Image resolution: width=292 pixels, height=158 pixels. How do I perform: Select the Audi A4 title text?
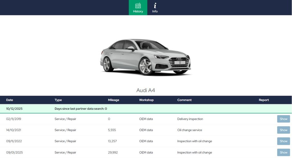(x=146, y=90)
